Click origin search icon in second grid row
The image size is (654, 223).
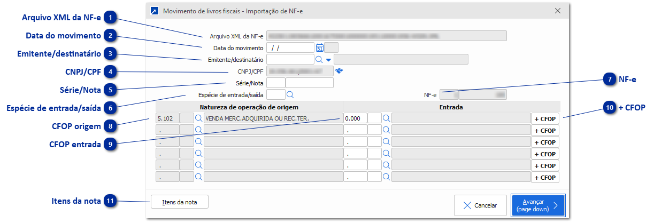point(198,130)
